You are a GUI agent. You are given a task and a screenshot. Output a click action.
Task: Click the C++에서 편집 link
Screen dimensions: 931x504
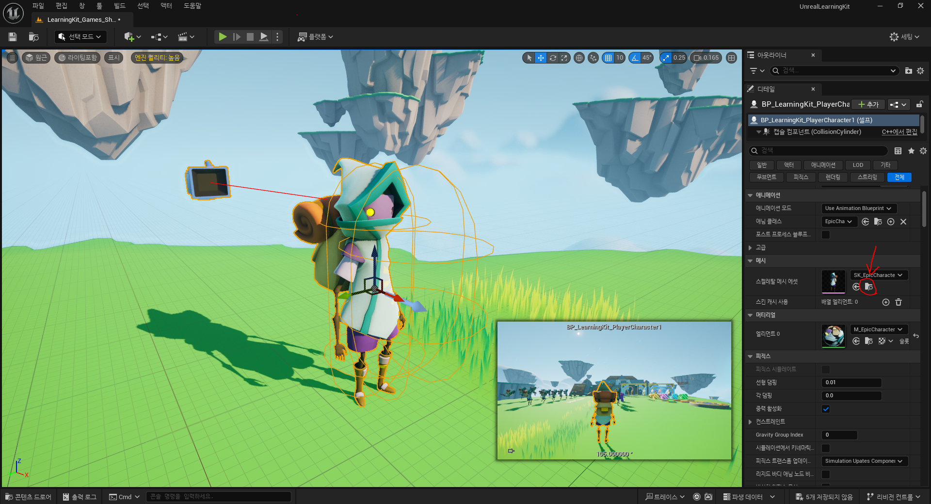coord(899,132)
